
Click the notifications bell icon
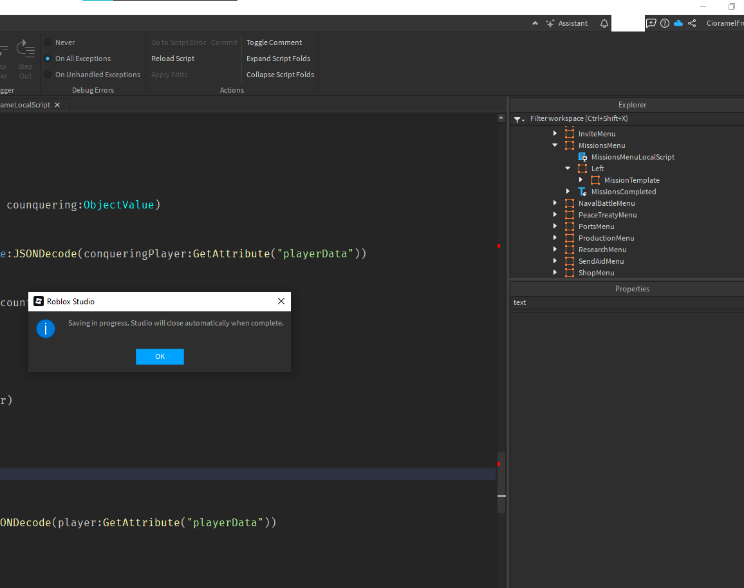pos(604,23)
